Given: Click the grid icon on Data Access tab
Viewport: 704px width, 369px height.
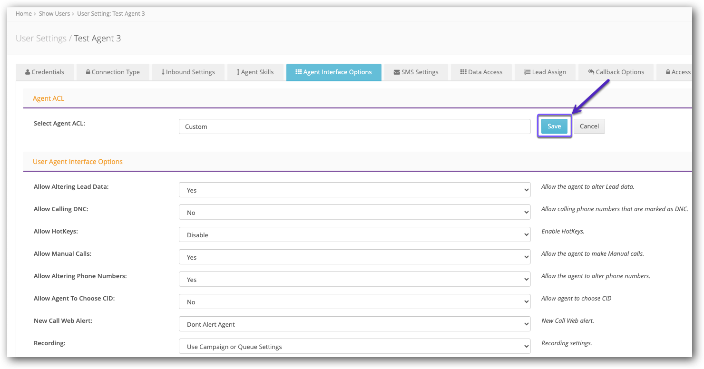Looking at the screenshot, I should tap(464, 72).
